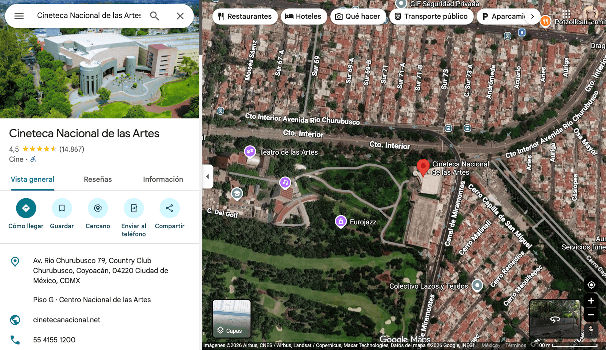The width and height of the screenshot is (606, 350).
Task: Select the Qué hacer chip
Action: [358, 16]
